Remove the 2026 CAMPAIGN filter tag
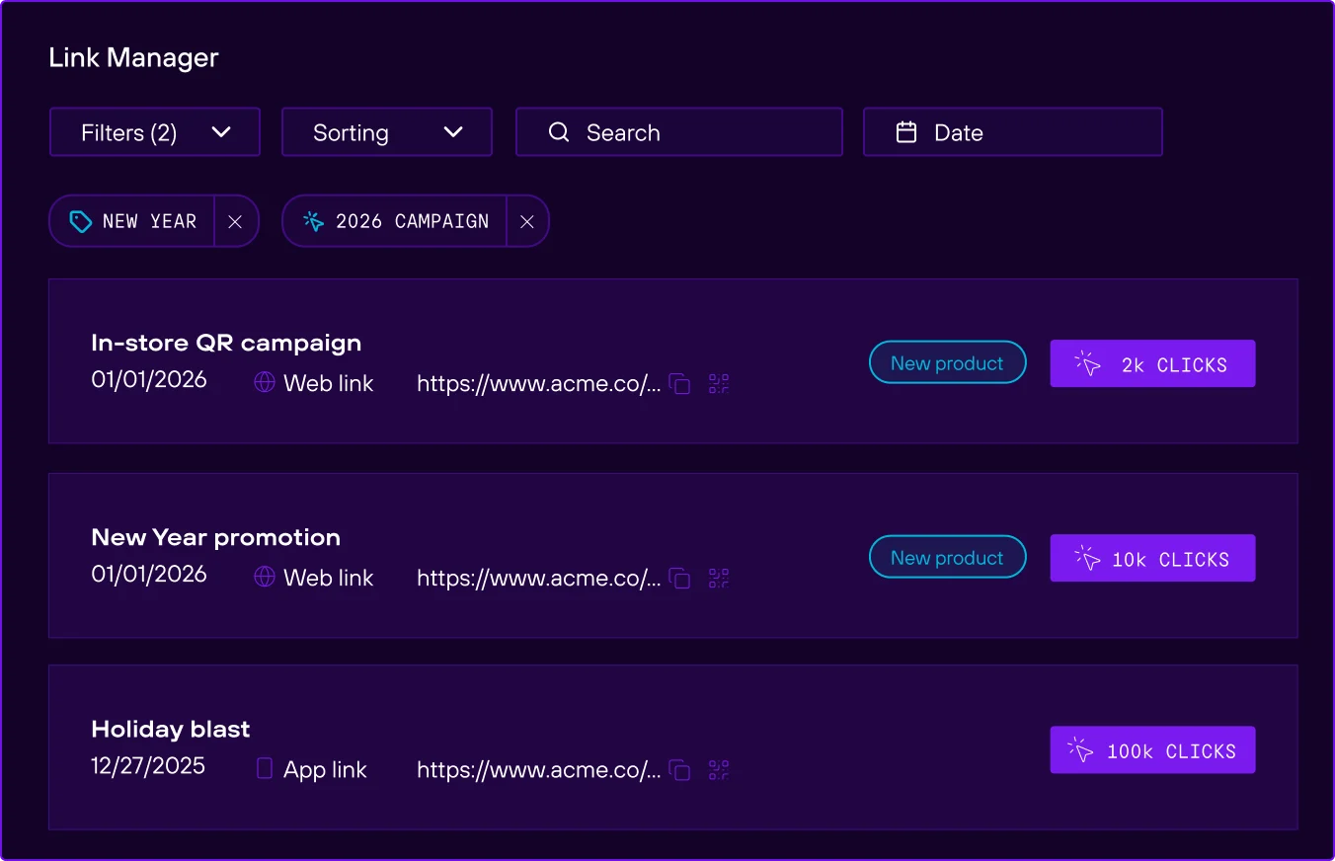Image resolution: width=1335 pixels, height=861 pixels. point(526,221)
